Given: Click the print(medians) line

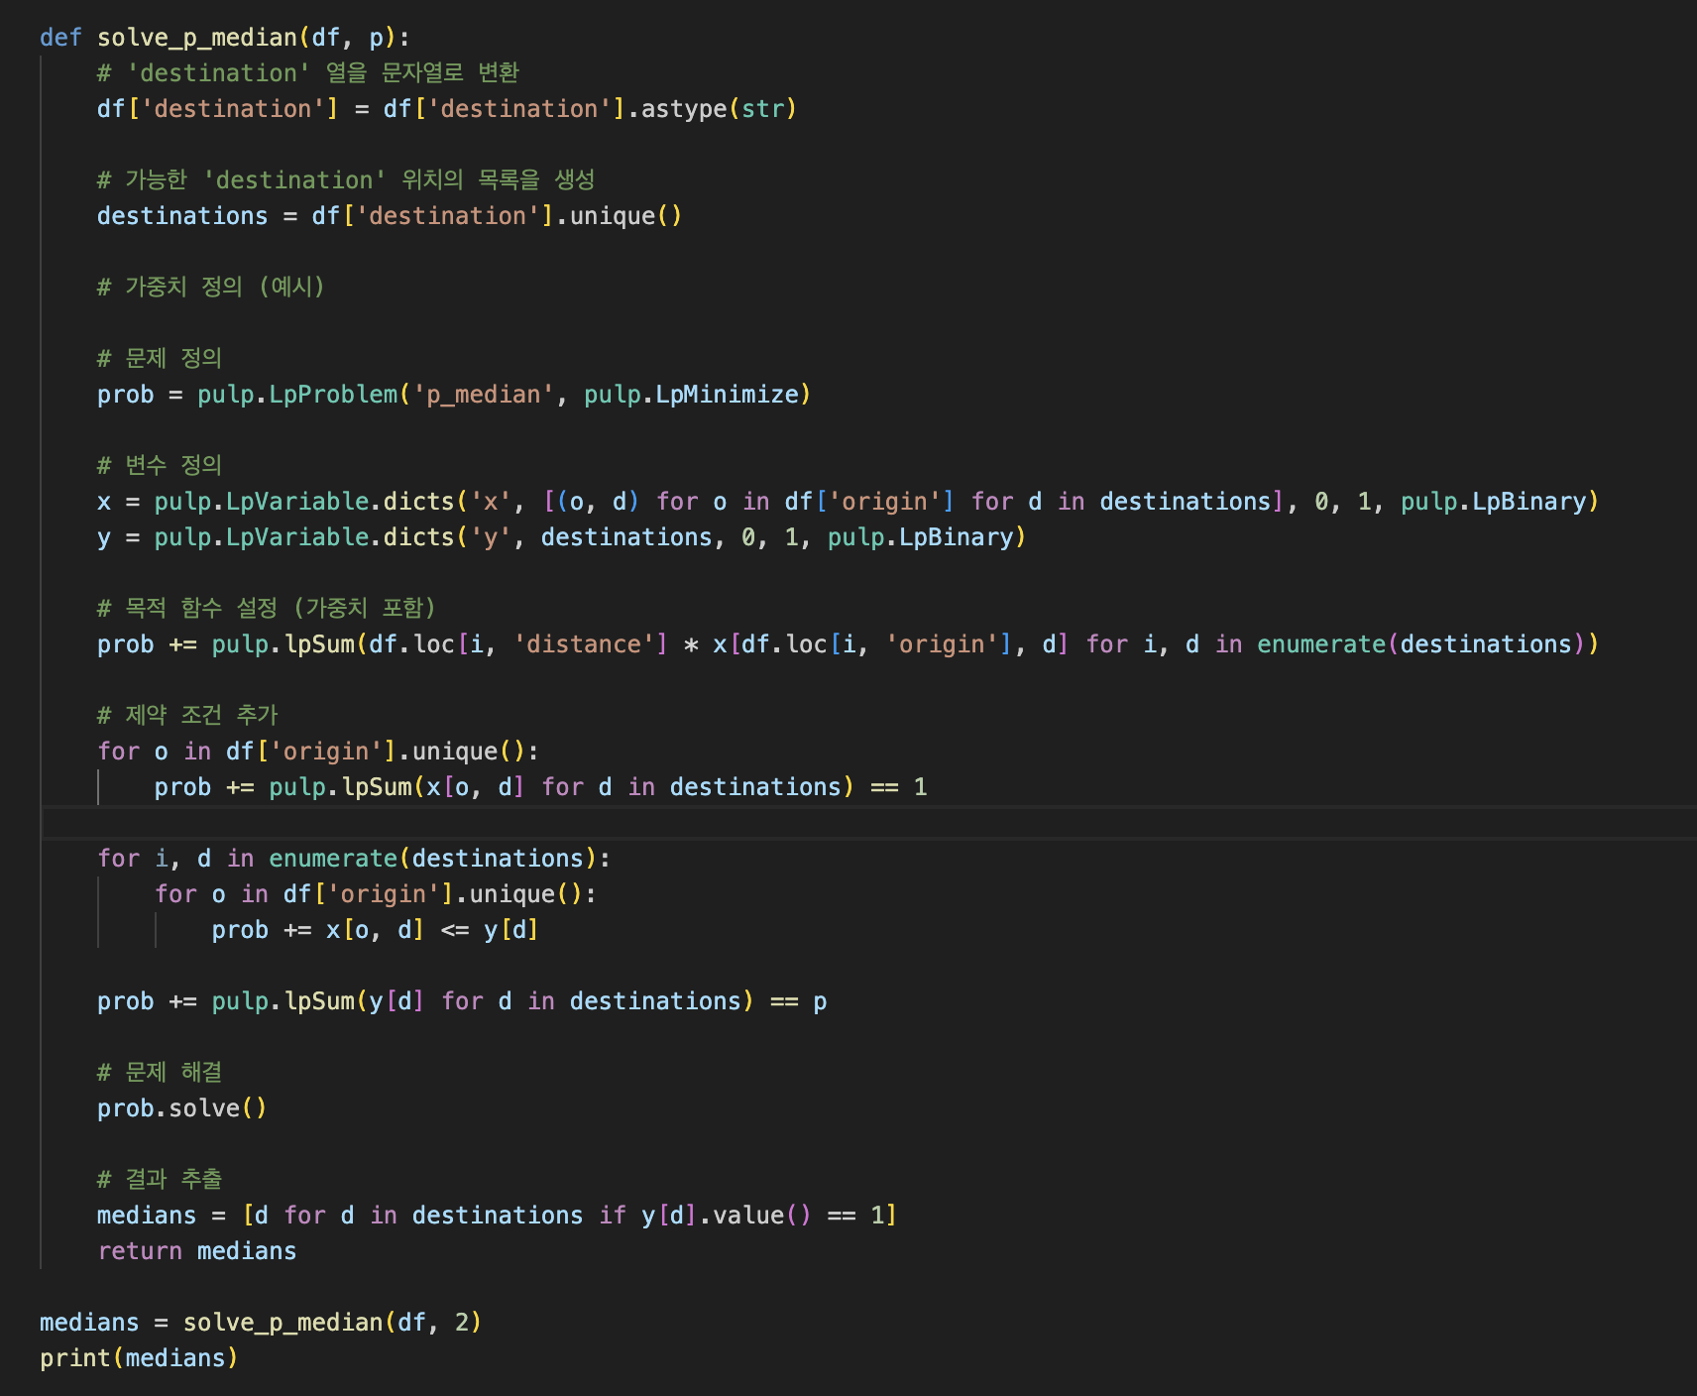Looking at the screenshot, I should pyautogui.click(x=139, y=1358).
